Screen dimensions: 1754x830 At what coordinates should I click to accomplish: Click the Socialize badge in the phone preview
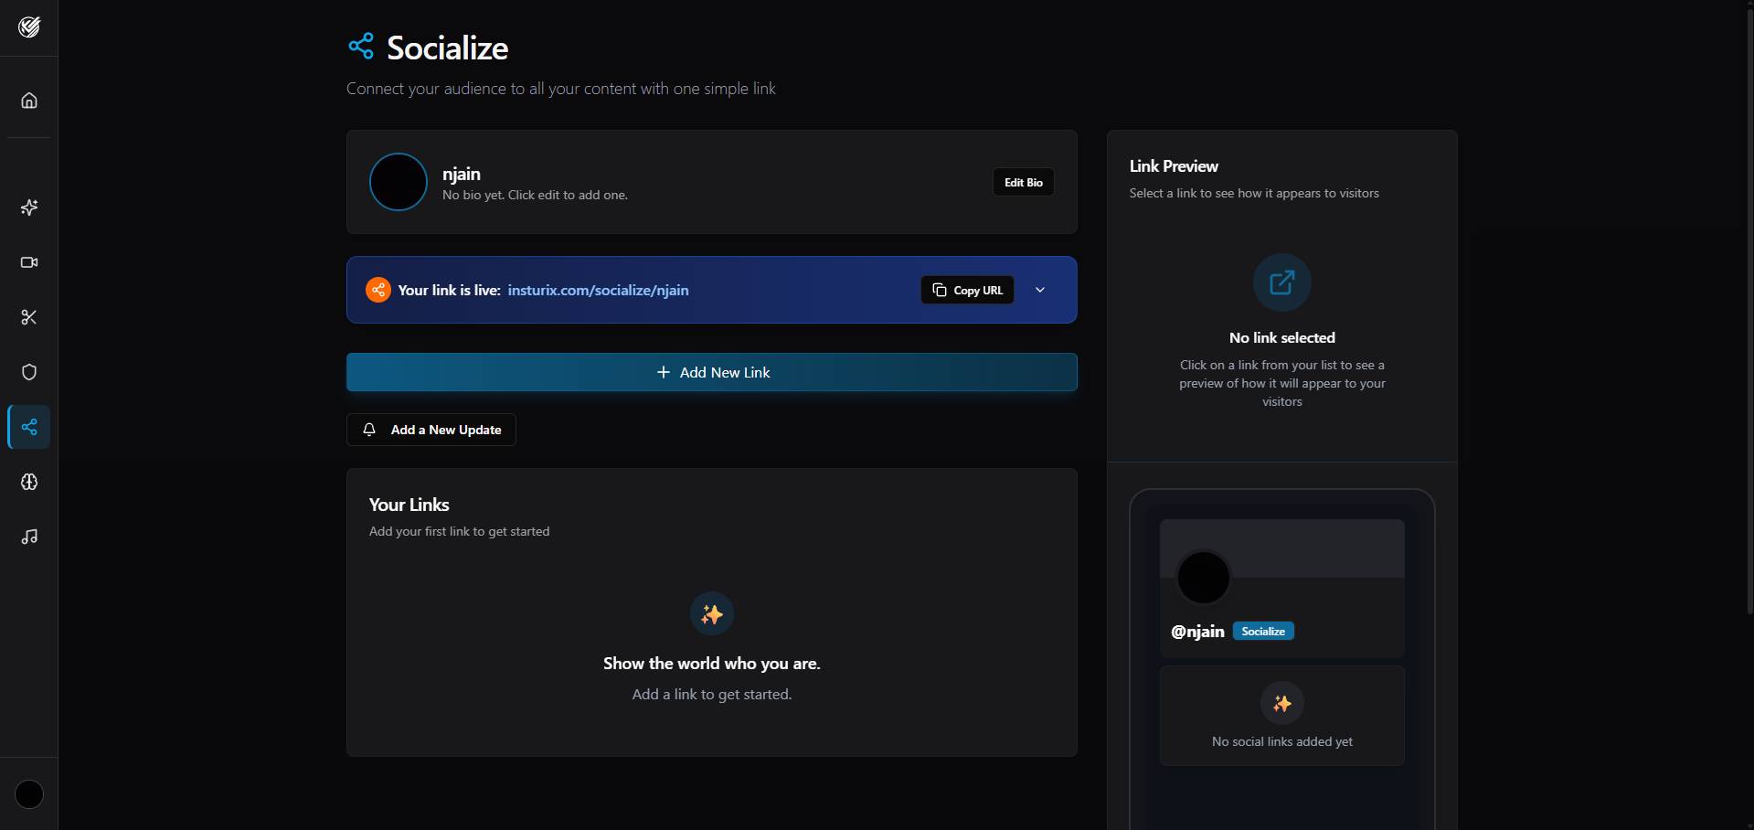[x=1262, y=632]
